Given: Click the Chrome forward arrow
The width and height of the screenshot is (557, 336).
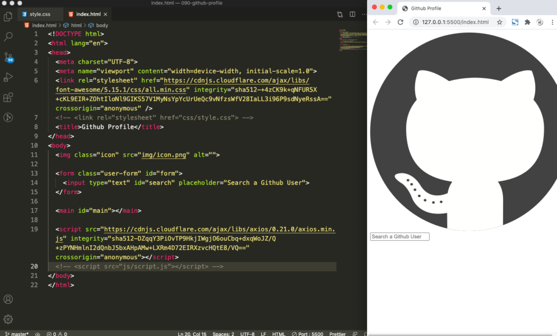Looking at the screenshot, I should (388, 22).
